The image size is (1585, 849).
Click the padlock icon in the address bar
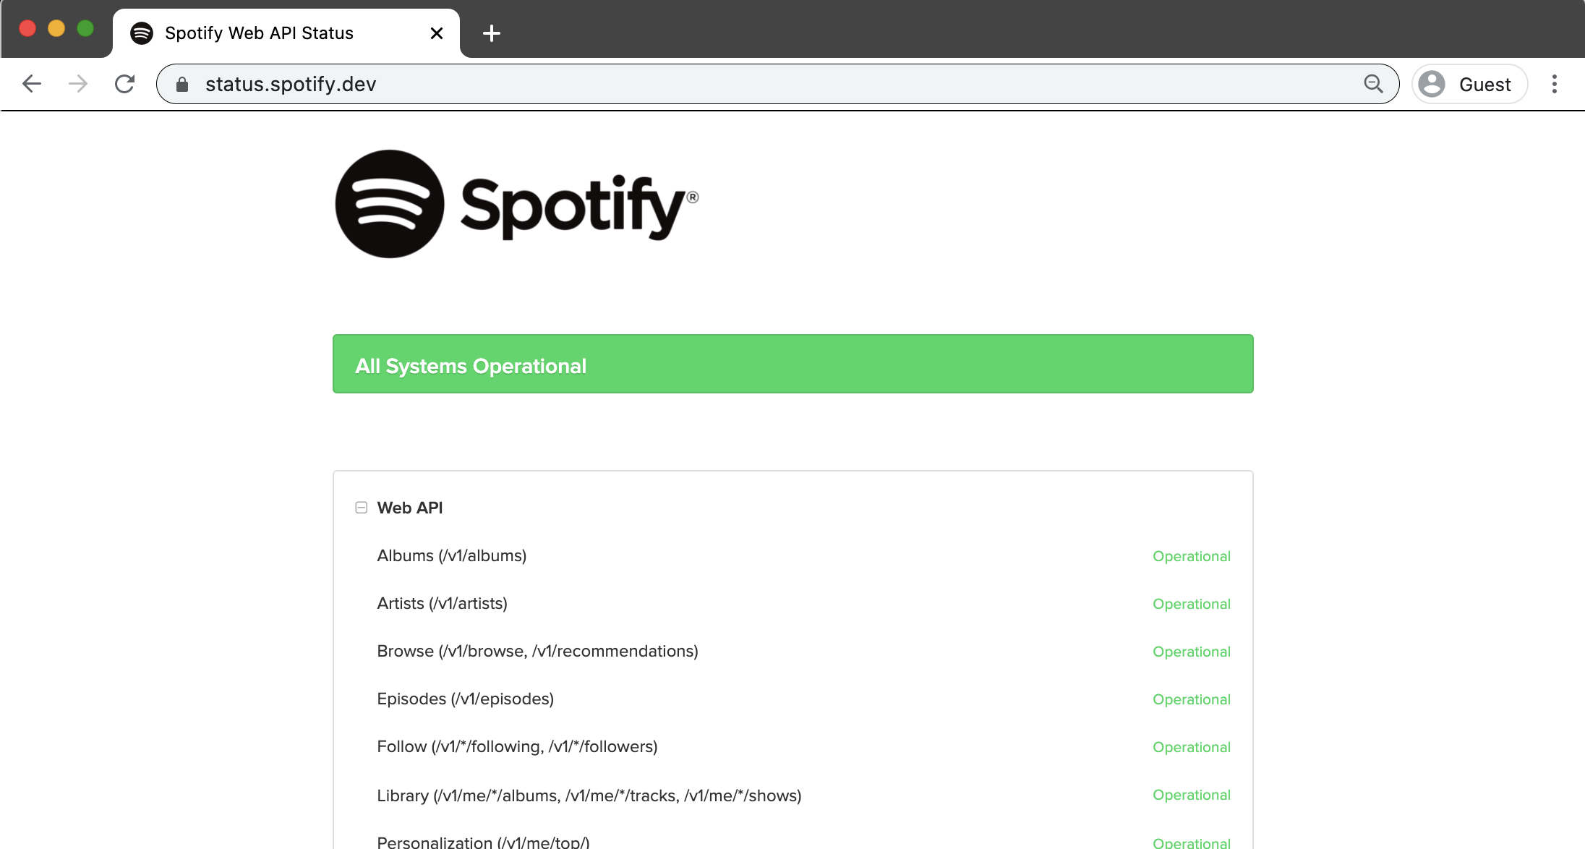pyautogui.click(x=183, y=84)
